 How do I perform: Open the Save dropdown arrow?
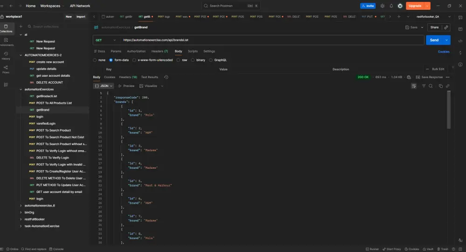coord(422,27)
